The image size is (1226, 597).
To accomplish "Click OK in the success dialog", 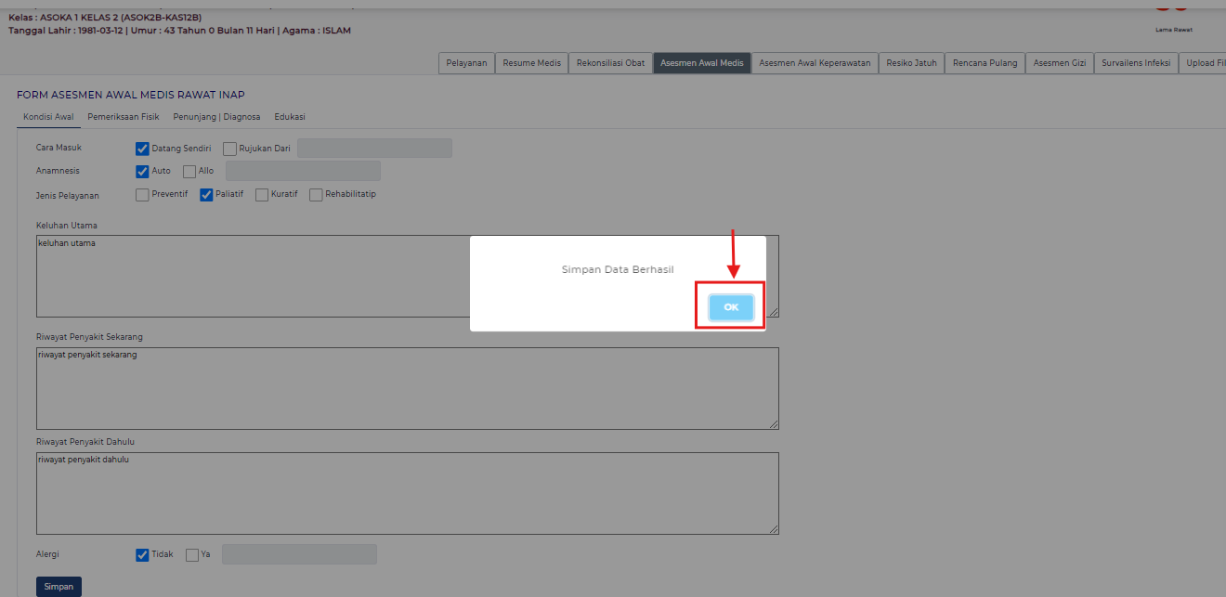I will pos(730,307).
